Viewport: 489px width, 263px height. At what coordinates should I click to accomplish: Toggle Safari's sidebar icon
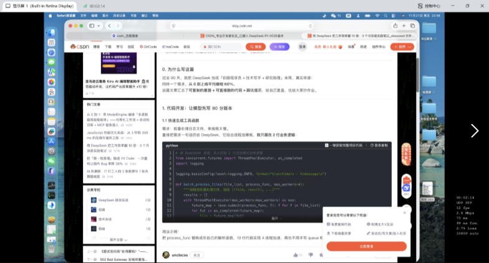[92, 26]
